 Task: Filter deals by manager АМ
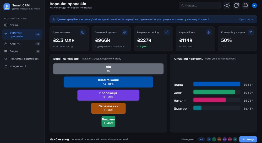(225, 139)
